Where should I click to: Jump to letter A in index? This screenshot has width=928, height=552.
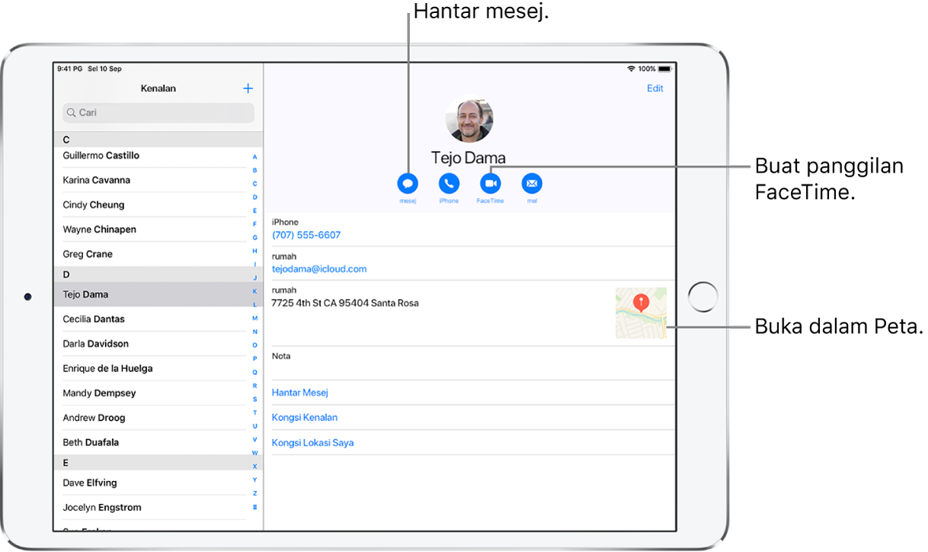pyautogui.click(x=254, y=157)
